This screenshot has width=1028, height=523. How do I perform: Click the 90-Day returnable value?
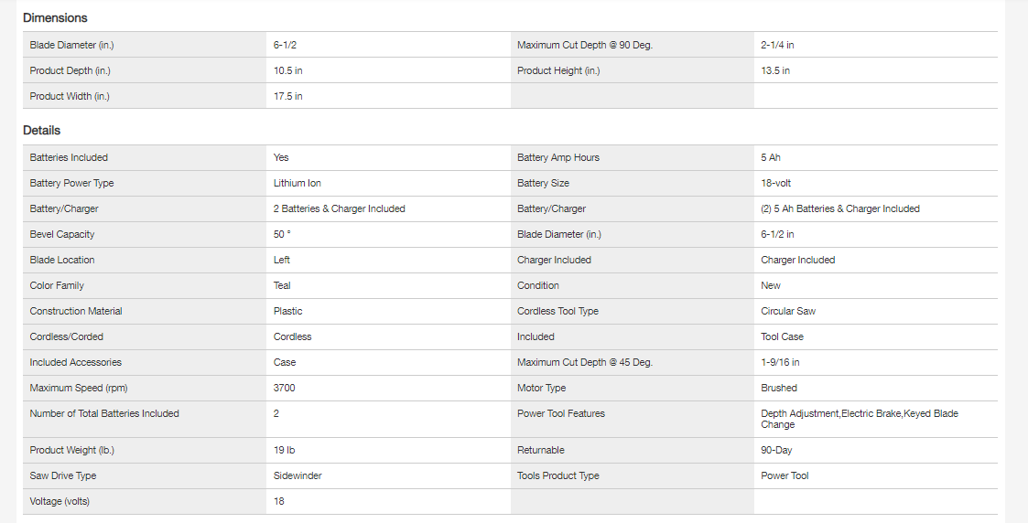click(x=778, y=450)
